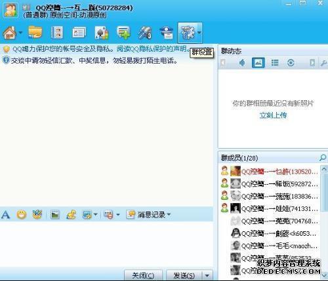The width and height of the screenshot is (328, 281).
Task: Click the speaker announcements icon in group activity
Action: 242,63
